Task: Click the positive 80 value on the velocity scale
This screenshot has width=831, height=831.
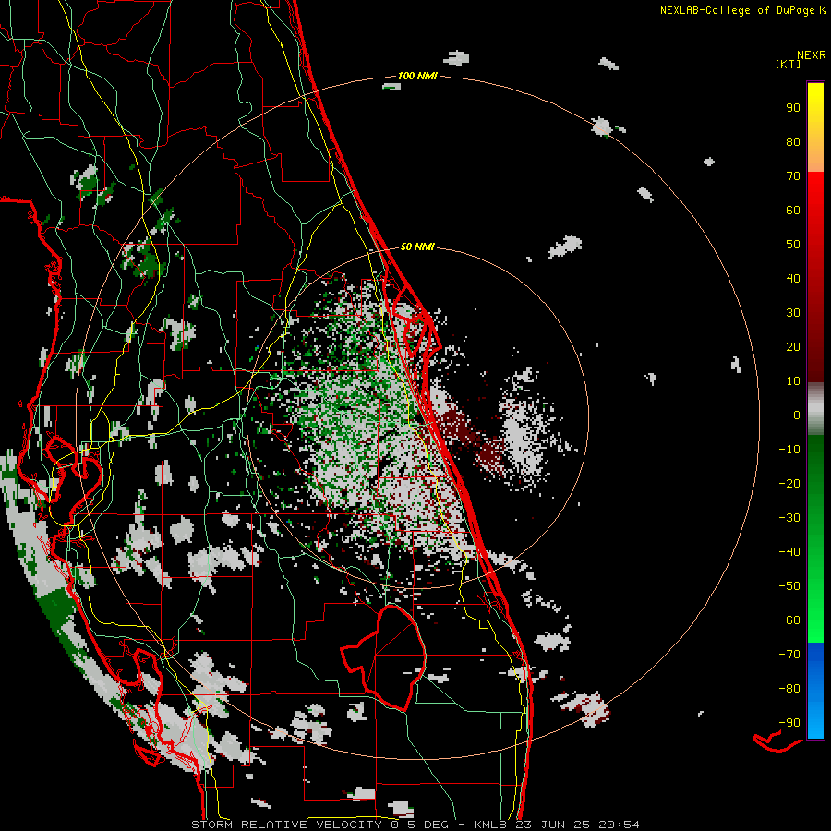Action: [793, 141]
